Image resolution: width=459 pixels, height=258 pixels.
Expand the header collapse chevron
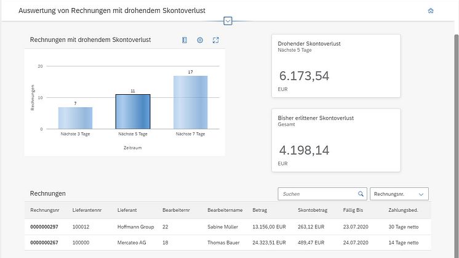(228, 21)
